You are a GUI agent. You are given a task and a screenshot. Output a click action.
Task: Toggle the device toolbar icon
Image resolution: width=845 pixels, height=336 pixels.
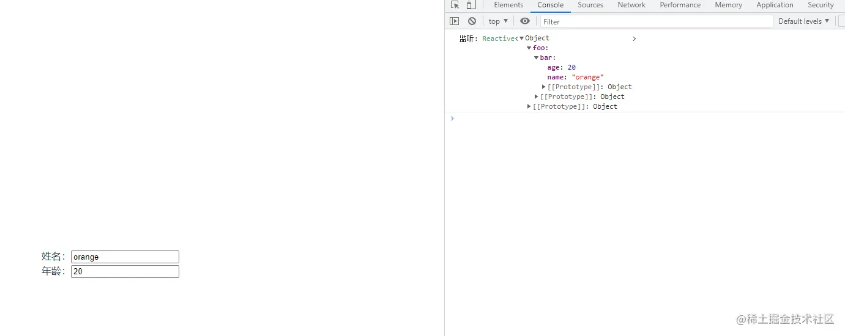point(471,5)
